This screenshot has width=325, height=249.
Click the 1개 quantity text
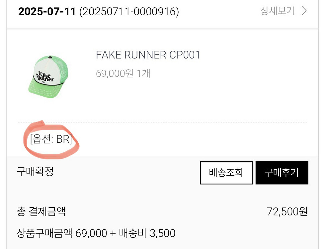point(143,73)
